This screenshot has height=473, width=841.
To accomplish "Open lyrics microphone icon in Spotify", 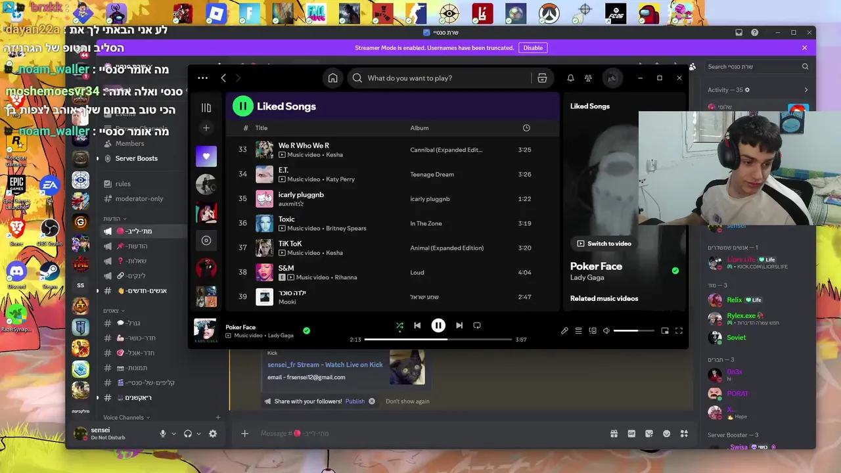I will pos(564,330).
